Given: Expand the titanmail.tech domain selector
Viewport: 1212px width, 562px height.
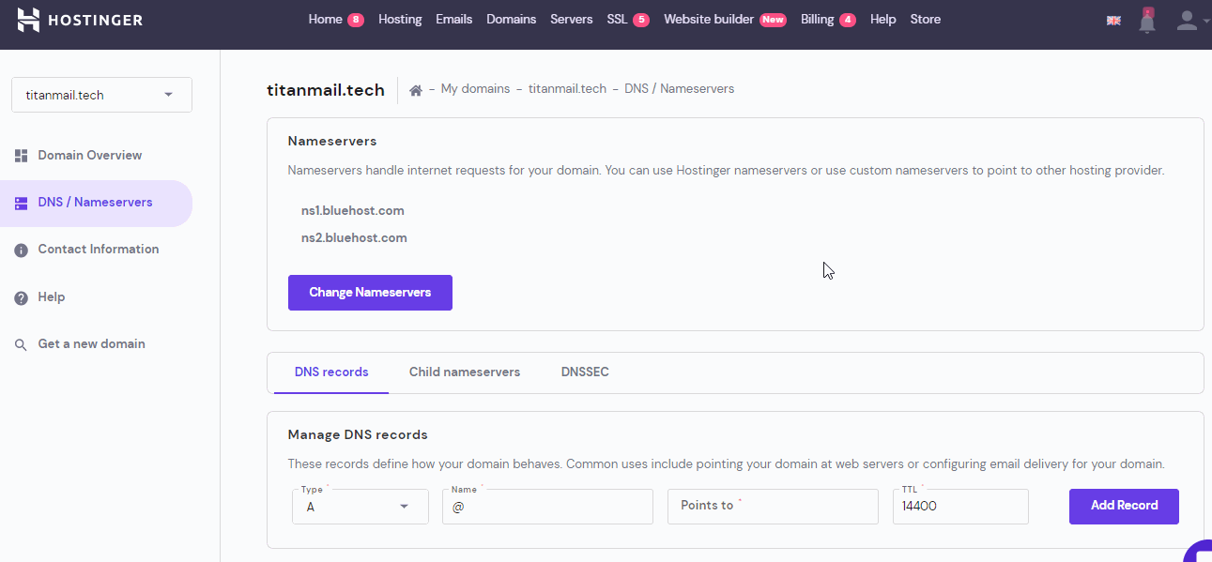Looking at the screenshot, I should click(x=101, y=95).
